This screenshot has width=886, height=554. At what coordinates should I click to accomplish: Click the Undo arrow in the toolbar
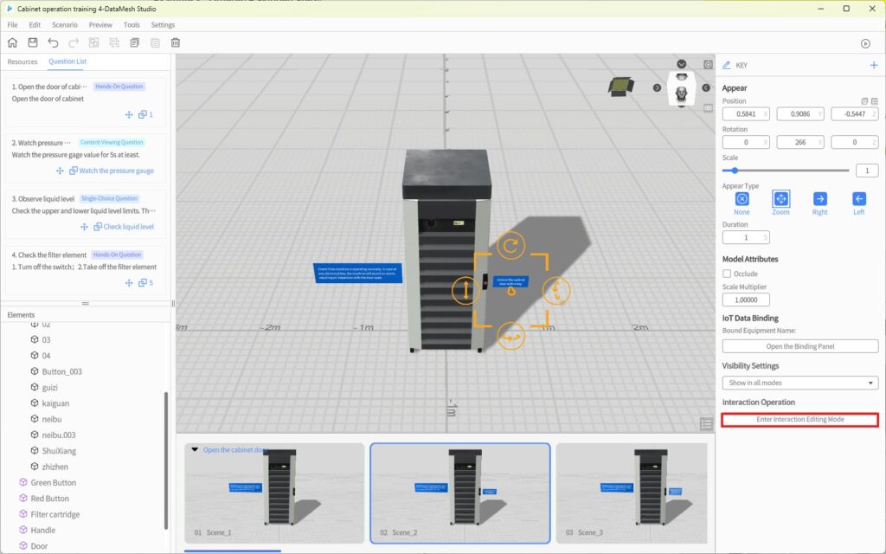[54, 42]
